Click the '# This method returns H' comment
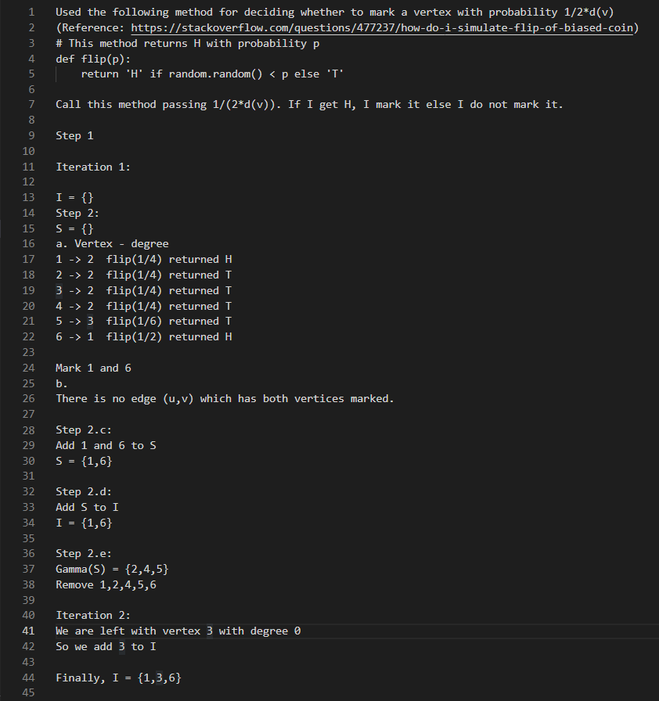 (188, 44)
